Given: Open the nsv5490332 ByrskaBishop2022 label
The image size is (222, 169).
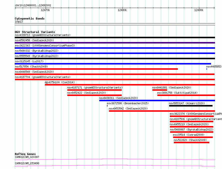Looking at the screenshot, I should [x=37, y=51].
